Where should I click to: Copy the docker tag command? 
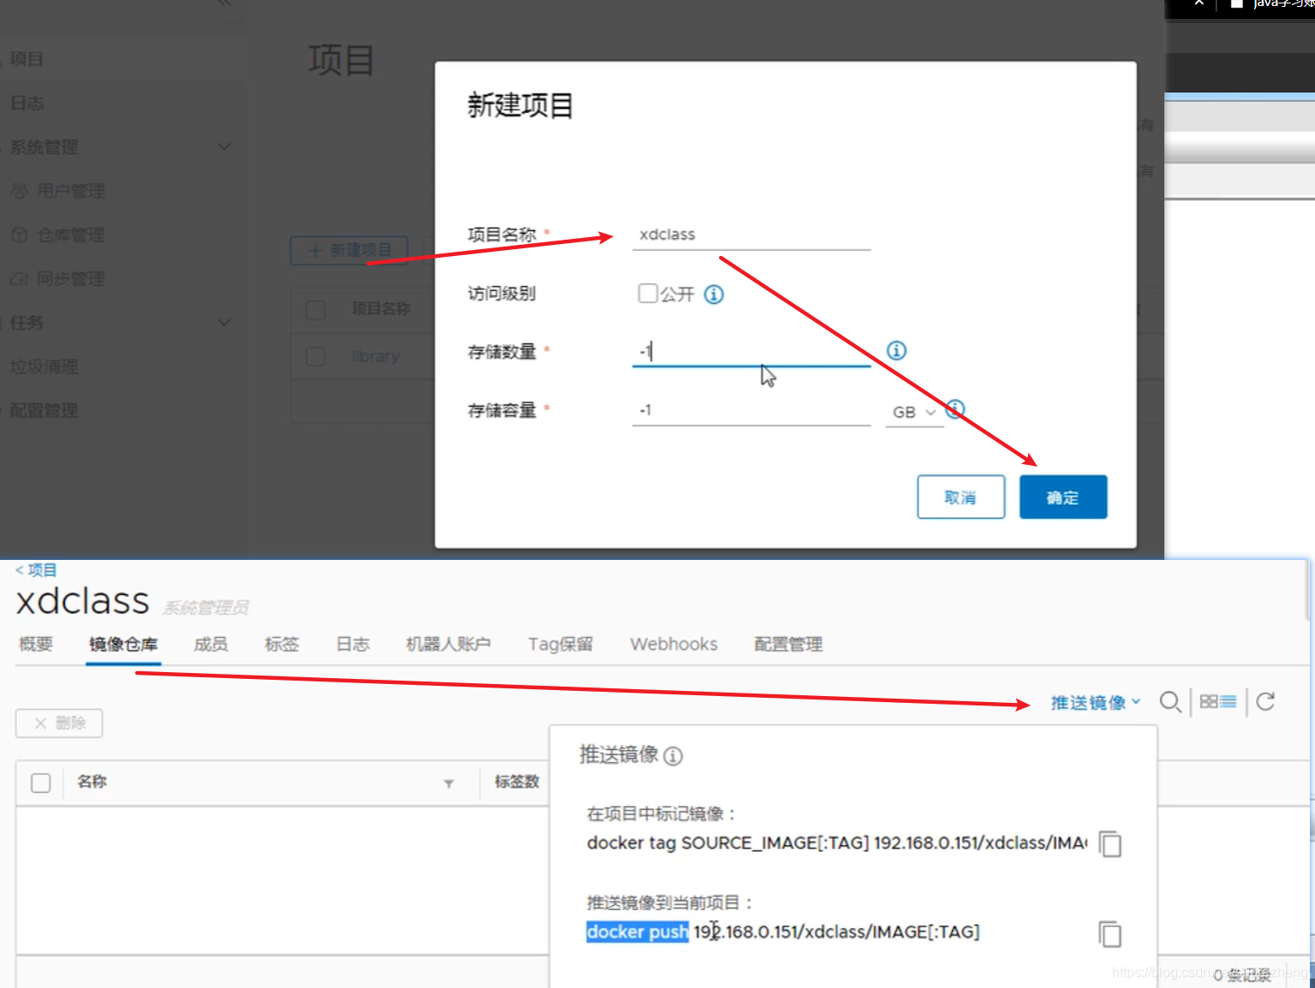coord(1110,844)
